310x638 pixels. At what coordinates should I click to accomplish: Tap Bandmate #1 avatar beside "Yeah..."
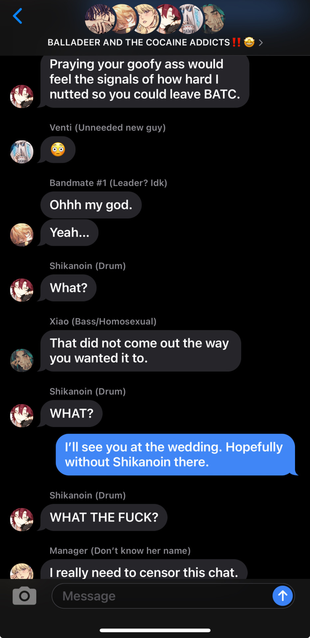pyautogui.click(x=22, y=235)
